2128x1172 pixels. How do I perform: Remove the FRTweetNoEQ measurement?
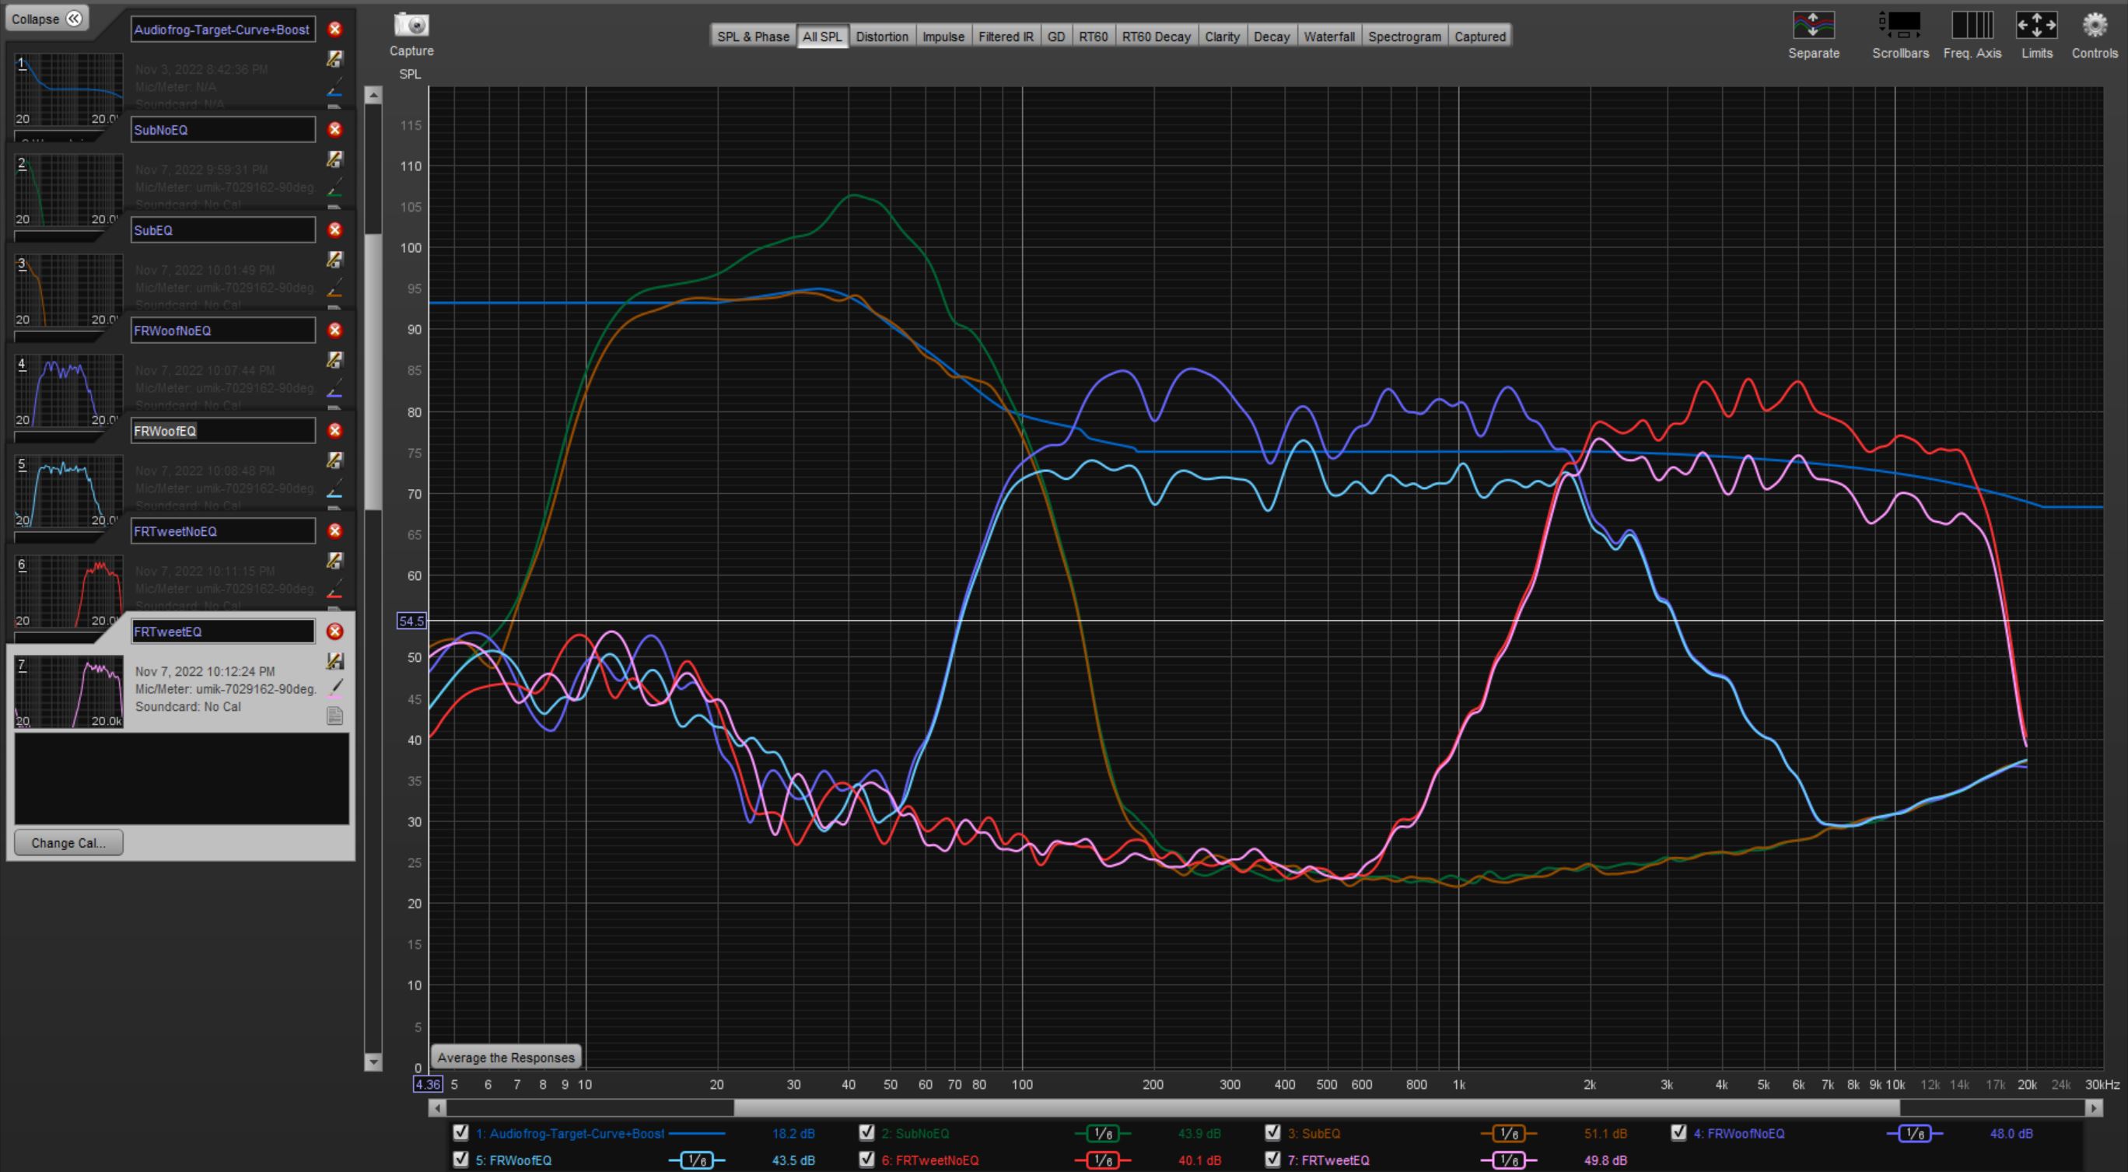[x=334, y=531]
